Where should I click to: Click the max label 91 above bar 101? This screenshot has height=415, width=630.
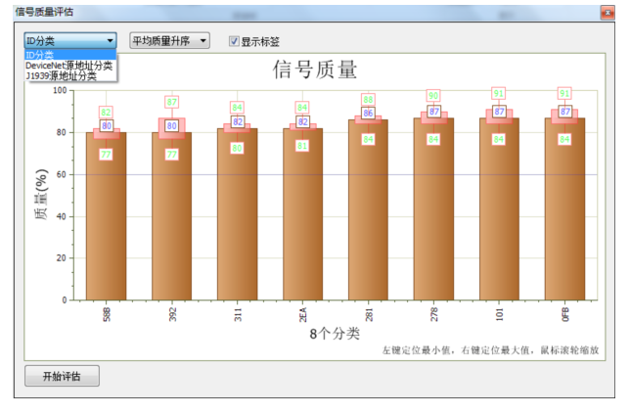pos(499,93)
